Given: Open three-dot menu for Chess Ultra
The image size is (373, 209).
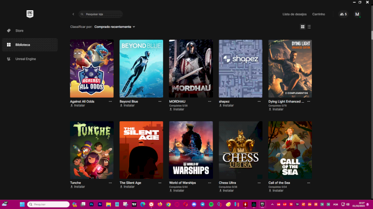Looking at the screenshot, I should (x=259, y=183).
